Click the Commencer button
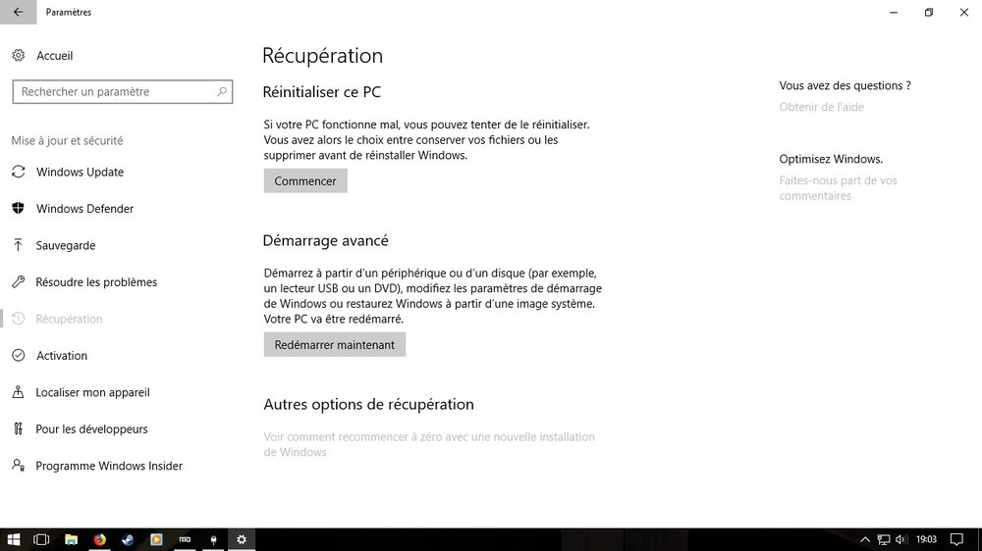 click(305, 180)
